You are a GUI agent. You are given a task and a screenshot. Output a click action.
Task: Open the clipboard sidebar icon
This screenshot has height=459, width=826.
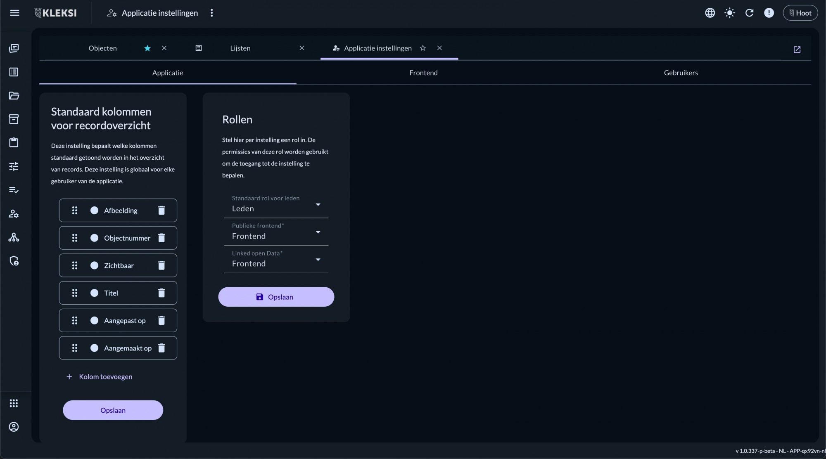[x=14, y=143]
